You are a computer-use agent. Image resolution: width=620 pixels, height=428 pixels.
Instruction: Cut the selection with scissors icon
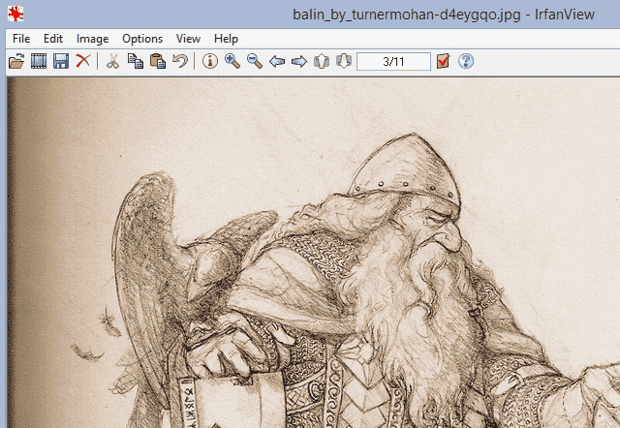pos(113,61)
